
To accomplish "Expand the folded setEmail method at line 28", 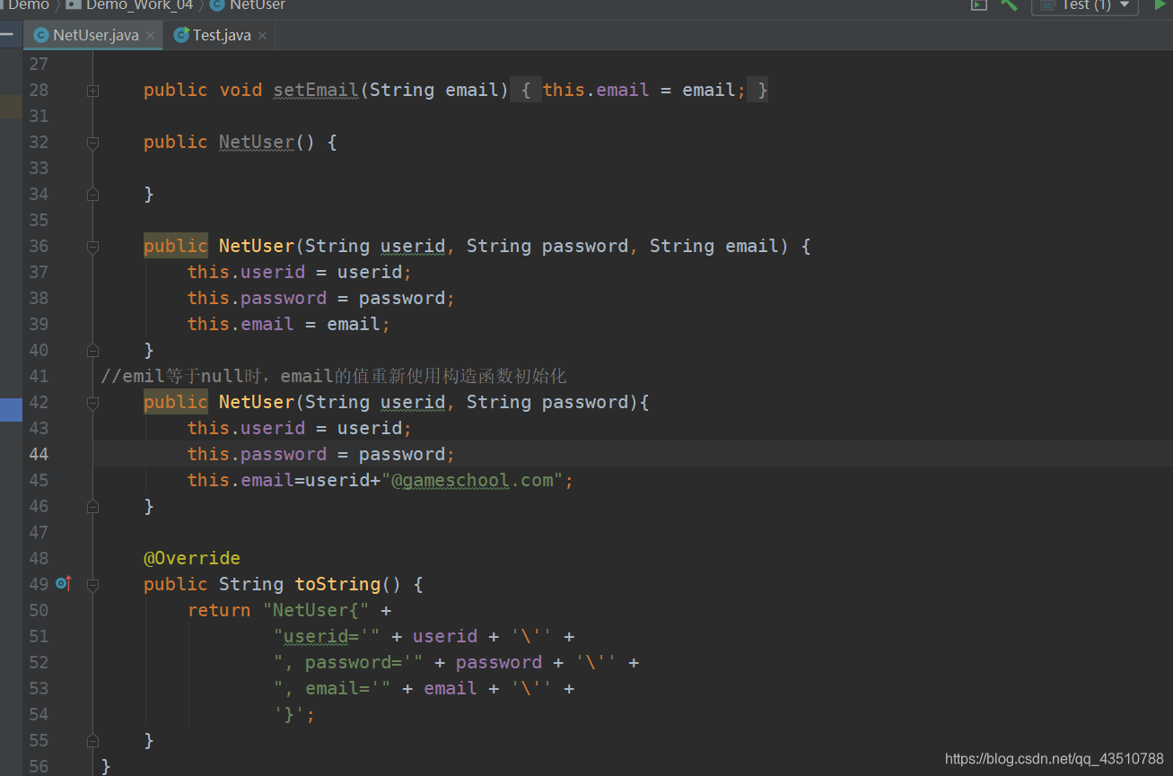I will coord(92,91).
